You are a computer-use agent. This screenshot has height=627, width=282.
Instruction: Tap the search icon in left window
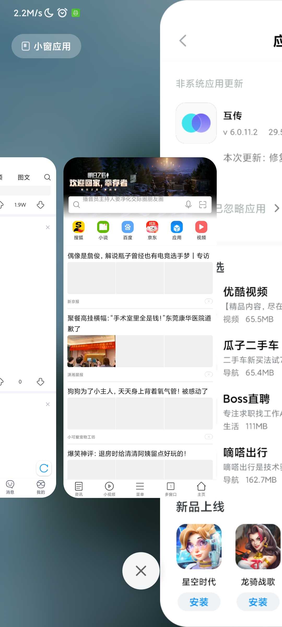click(47, 177)
